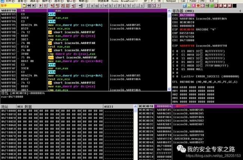Show source with the S button

tap(142, 6)
